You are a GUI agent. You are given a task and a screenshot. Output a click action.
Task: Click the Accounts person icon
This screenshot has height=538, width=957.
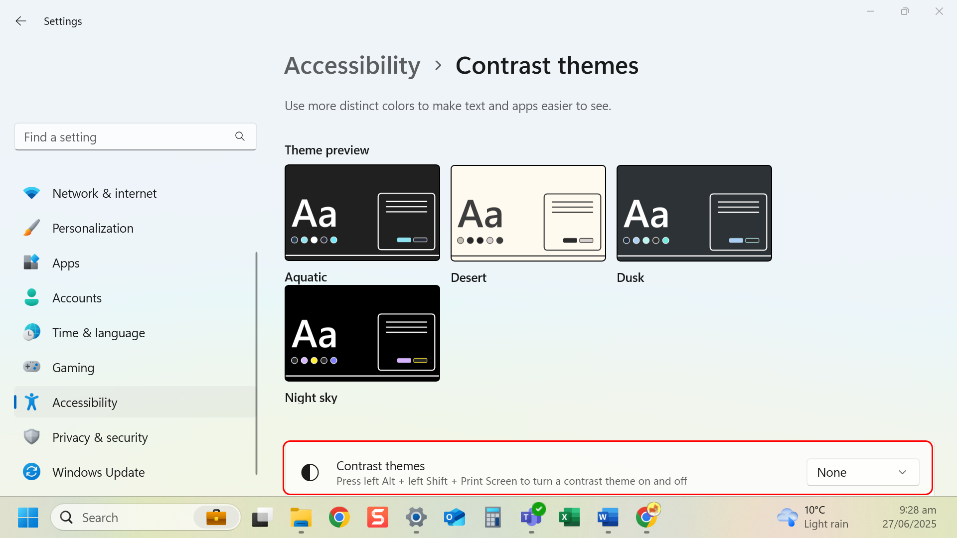[31, 297]
